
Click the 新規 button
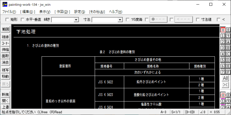pyautogui.click(x=5, y=95)
